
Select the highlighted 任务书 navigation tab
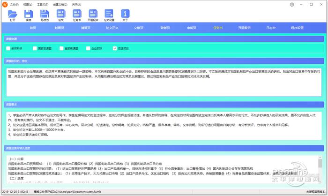(218, 28)
